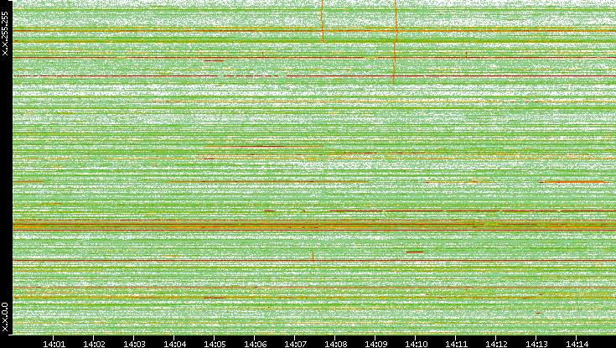The height and width of the screenshot is (348, 616).
Task: Click the x.x.0.0 address axis label
Action: pos(5,317)
